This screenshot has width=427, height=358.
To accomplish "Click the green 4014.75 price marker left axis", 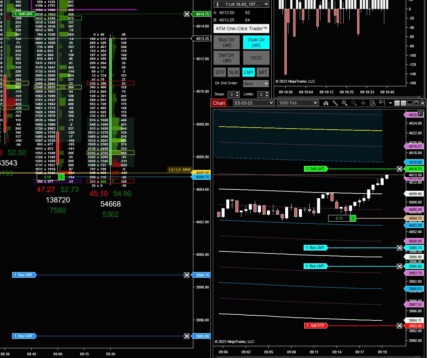I will [201, 14].
